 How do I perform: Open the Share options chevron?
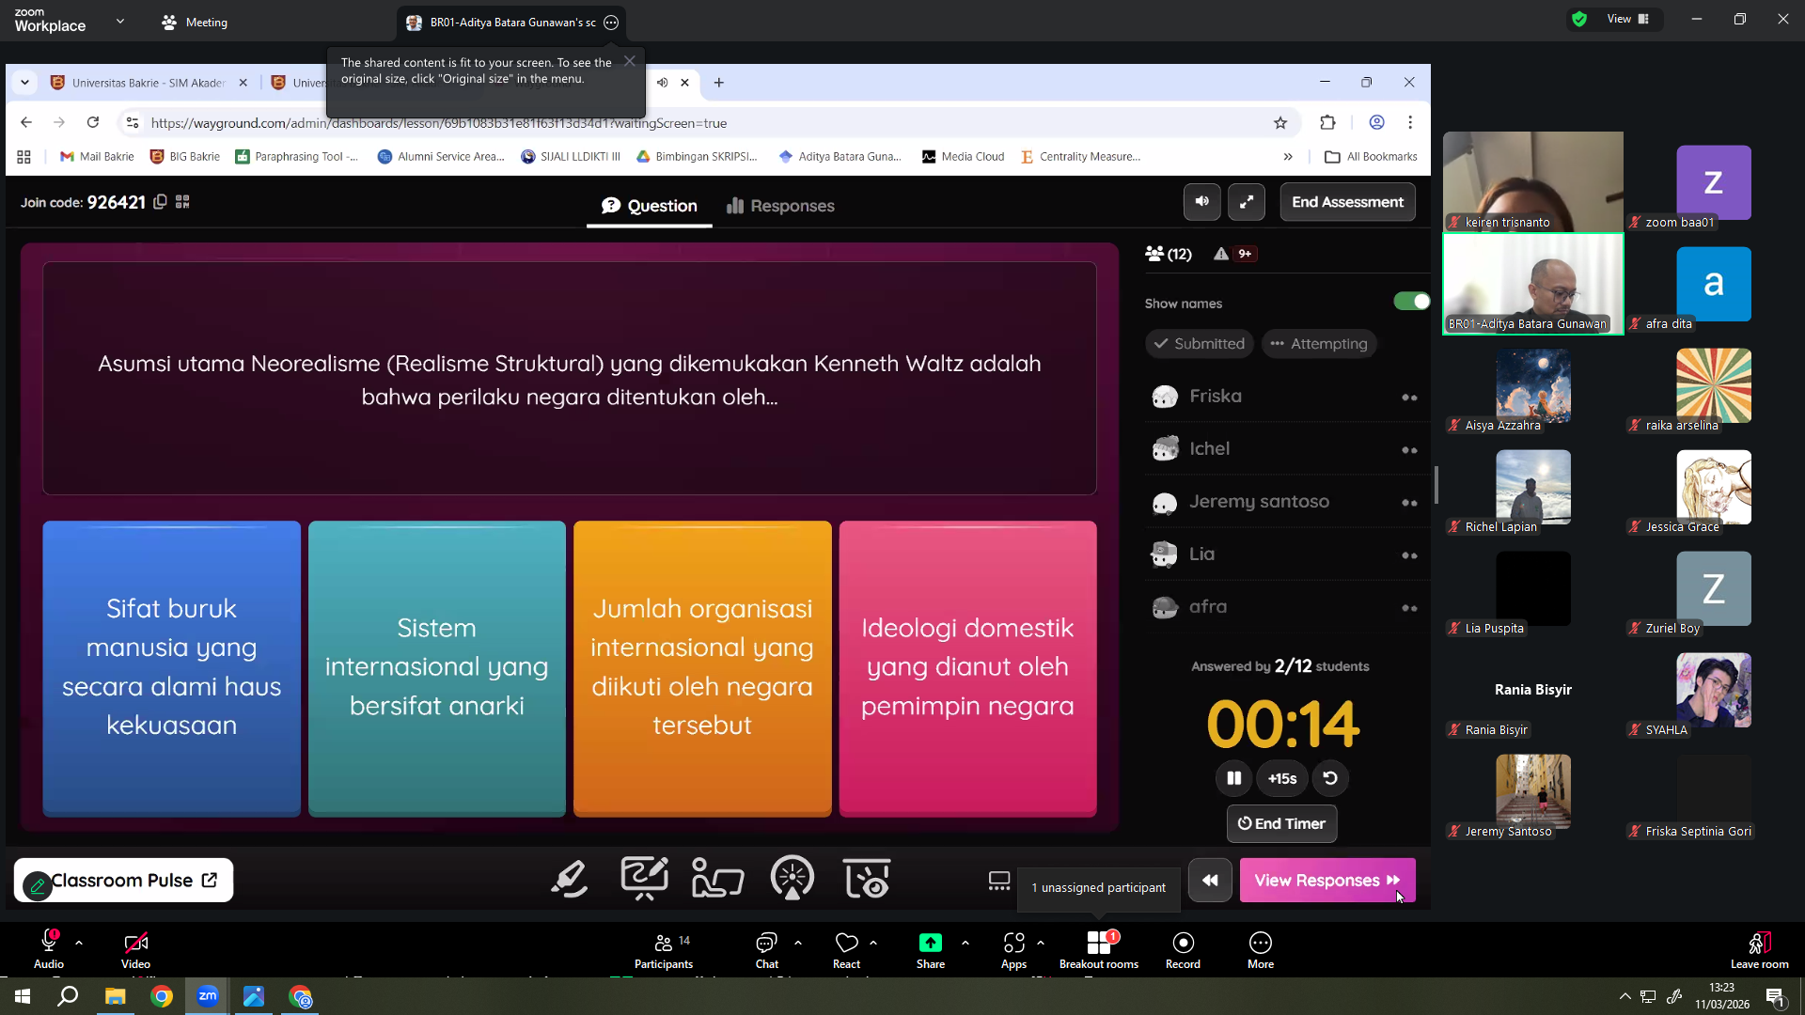click(965, 943)
